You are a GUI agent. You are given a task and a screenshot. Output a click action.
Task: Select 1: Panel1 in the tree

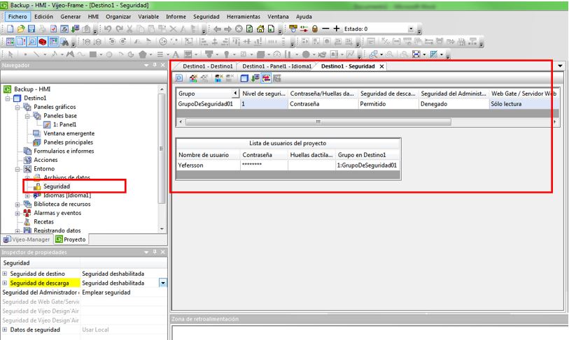coord(64,124)
